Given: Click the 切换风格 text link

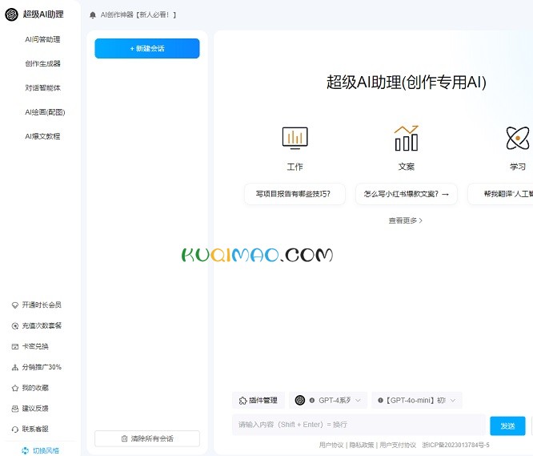Looking at the screenshot, I should click(46, 451).
